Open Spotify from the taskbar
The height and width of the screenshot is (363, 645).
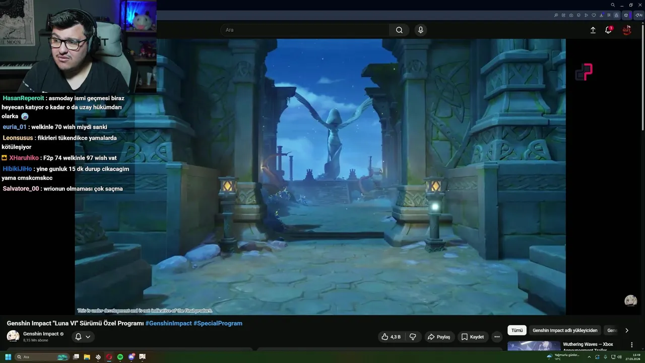tap(120, 357)
